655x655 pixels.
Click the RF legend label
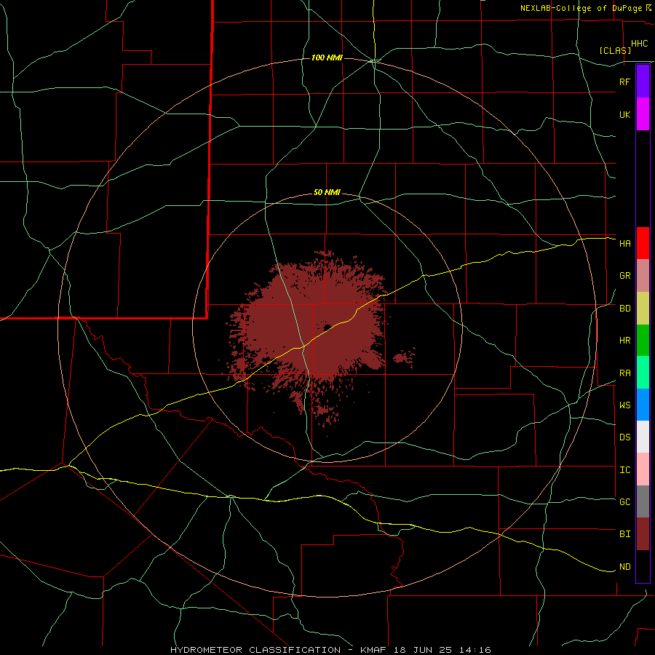coord(624,82)
